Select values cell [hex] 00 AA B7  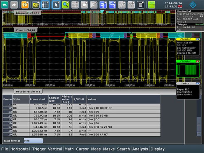pos(124,135)
